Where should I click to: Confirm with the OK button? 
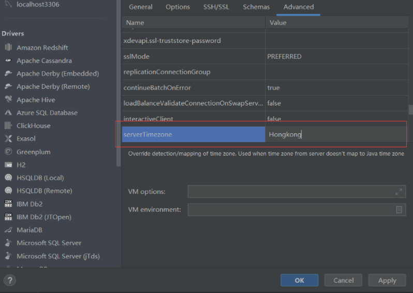point(300,281)
